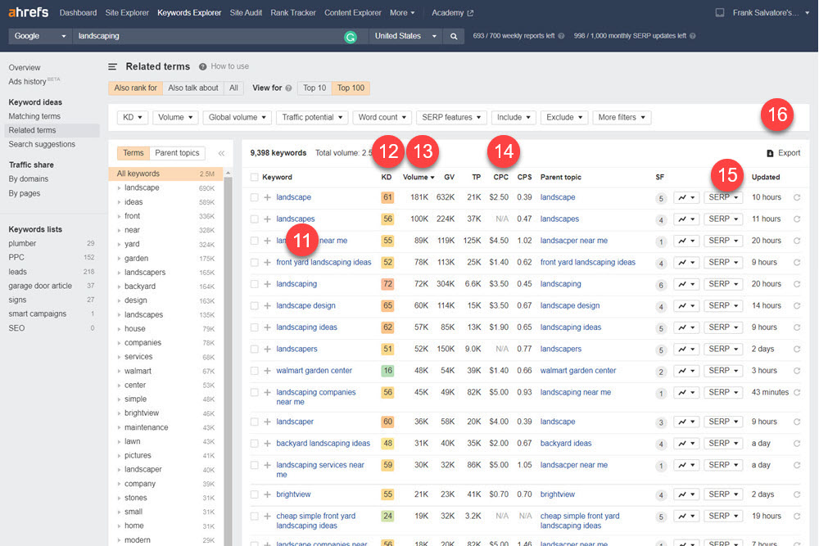Open the Word count filter dropdown
The height and width of the screenshot is (546, 819).
(x=382, y=117)
